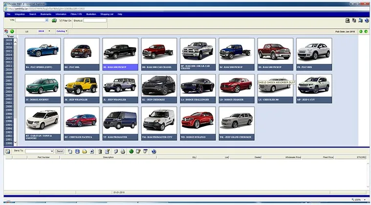Select the WK Jeep Grand Cherokee thumbnail
371x205 pixels.
pos(237,124)
